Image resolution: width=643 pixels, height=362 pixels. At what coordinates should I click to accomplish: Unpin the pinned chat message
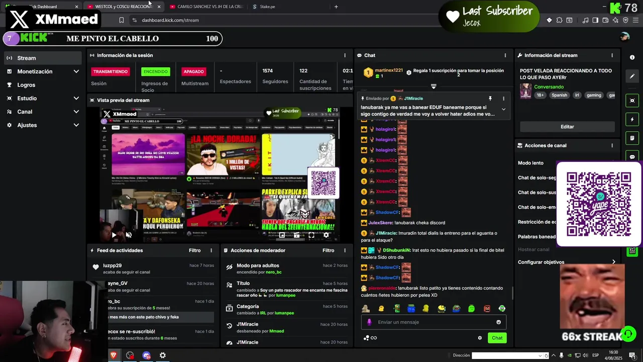pyautogui.click(x=490, y=99)
